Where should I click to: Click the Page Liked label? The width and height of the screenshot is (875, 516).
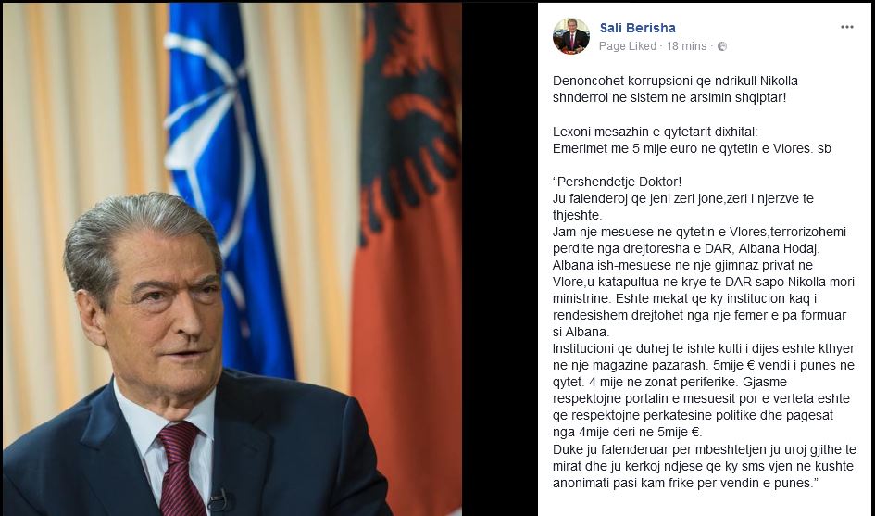point(627,46)
